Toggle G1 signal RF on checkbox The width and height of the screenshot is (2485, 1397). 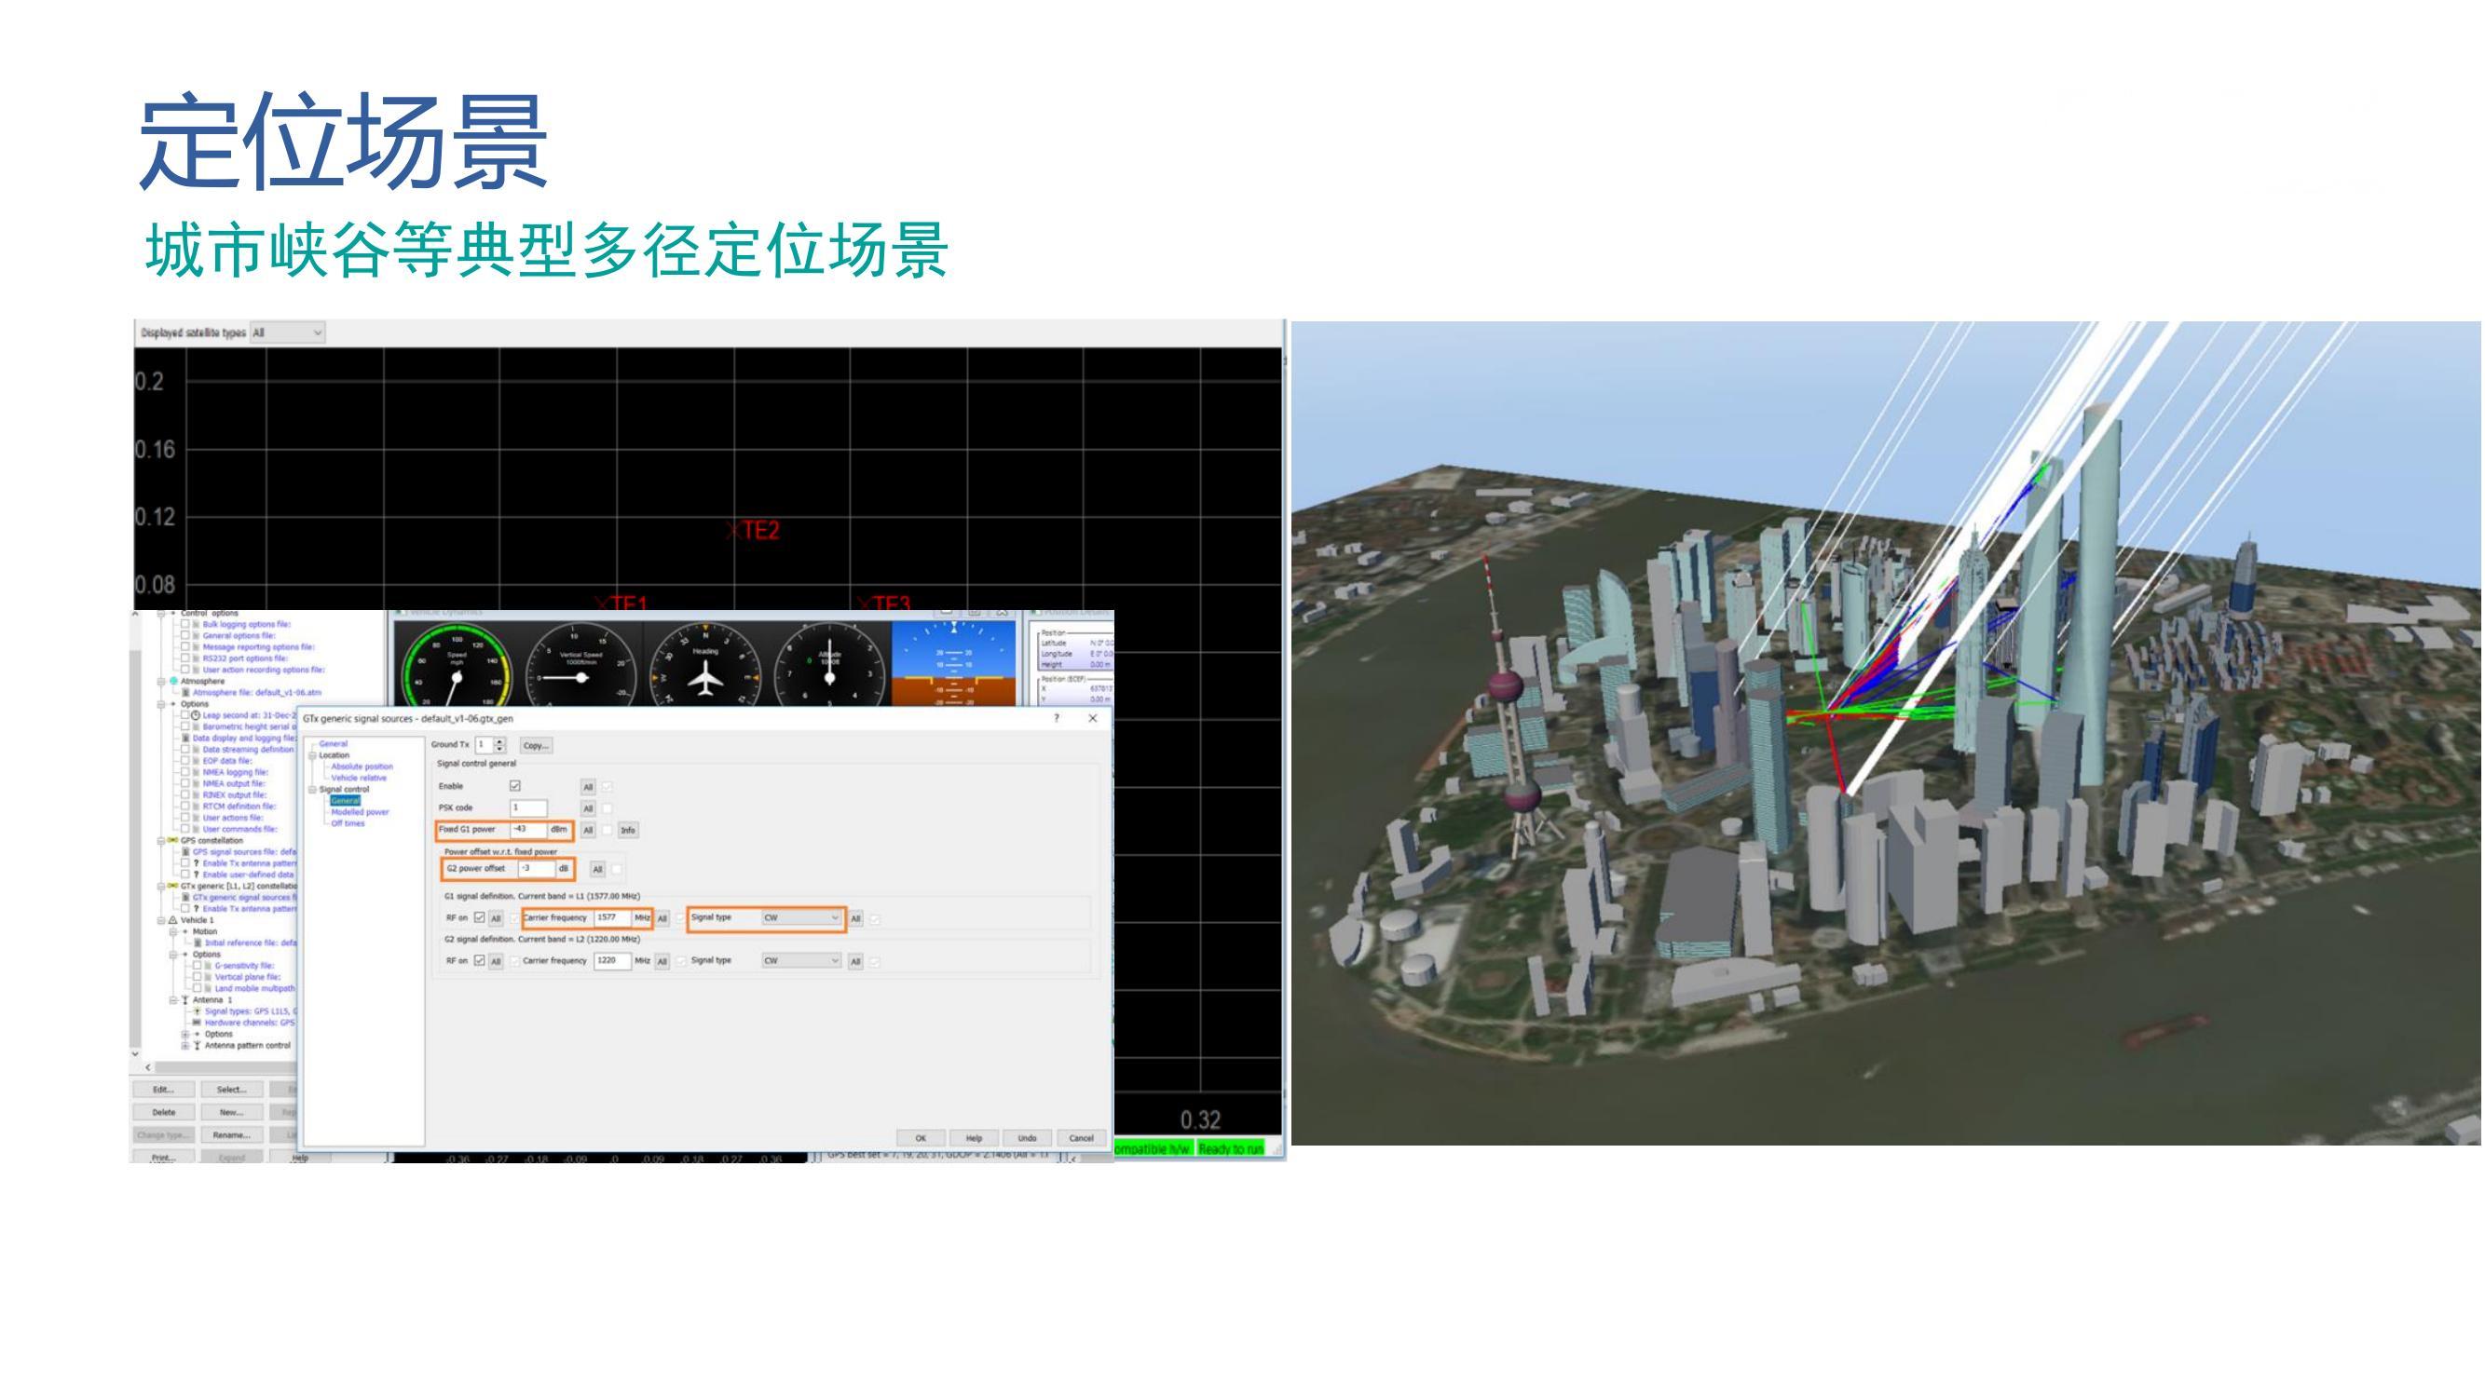(480, 916)
